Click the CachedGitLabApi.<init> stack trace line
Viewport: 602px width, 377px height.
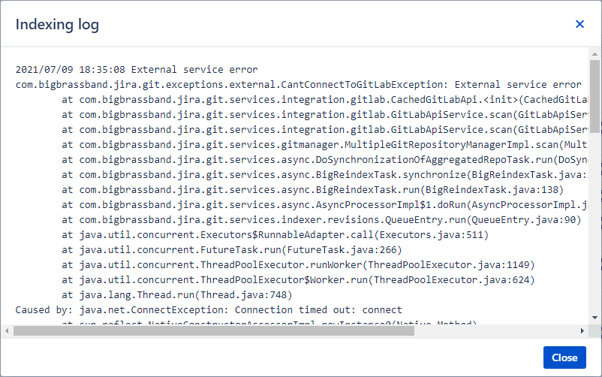pyautogui.click(x=325, y=100)
